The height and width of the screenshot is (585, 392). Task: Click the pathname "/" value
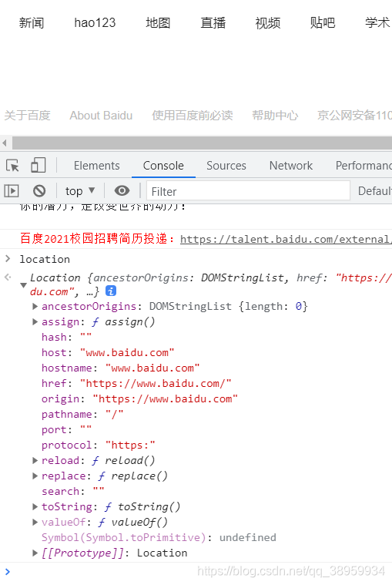click(x=115, y=414)
